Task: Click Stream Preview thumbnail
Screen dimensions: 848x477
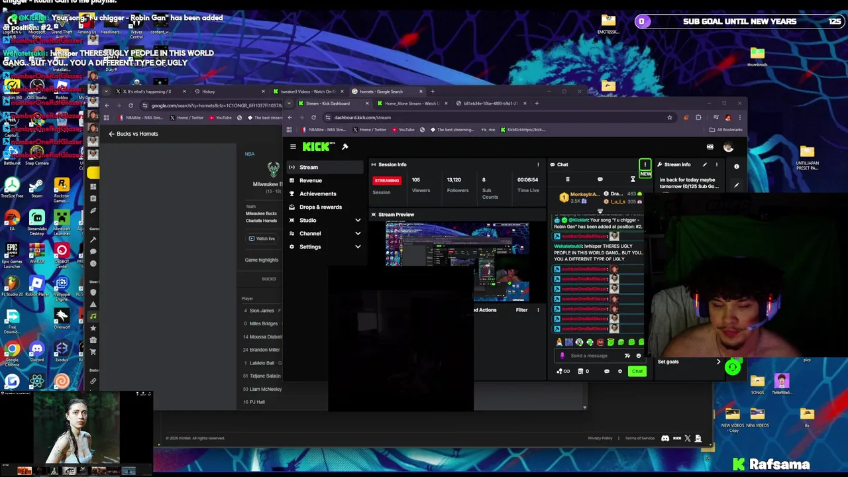Action: click(x=457, y=262)
